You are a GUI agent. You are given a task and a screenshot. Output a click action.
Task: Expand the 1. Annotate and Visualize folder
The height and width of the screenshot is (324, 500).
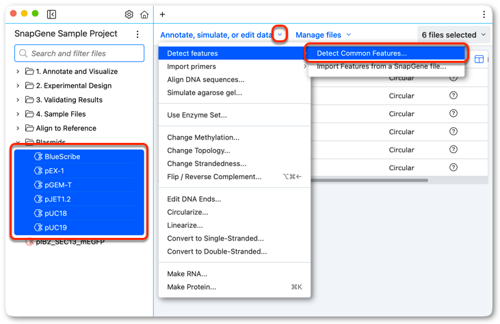coord(18,71)
